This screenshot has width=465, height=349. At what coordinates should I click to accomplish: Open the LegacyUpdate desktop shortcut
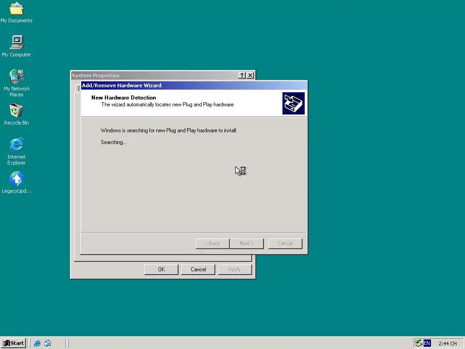coord(17,183)
